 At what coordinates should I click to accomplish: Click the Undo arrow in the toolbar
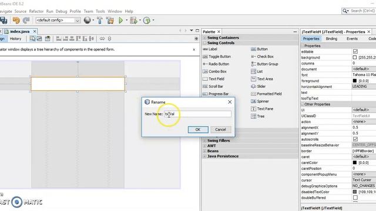[16, 21]
